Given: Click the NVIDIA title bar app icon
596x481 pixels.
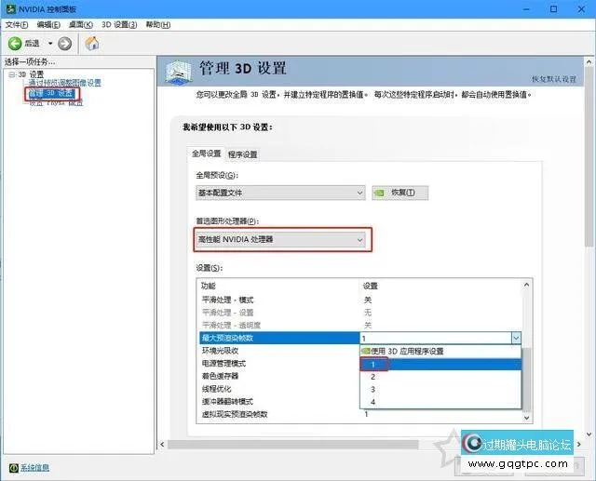Looking at the screenshot, I should 11,8.
